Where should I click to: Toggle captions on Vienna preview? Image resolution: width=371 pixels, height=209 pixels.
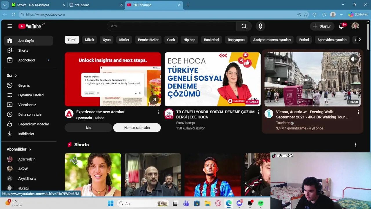pyautogui.click(x=354, y=71)
